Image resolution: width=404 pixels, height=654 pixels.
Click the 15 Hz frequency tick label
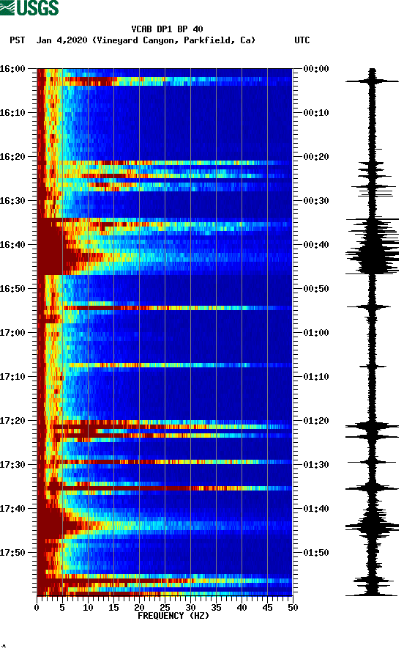click(113, 608)
